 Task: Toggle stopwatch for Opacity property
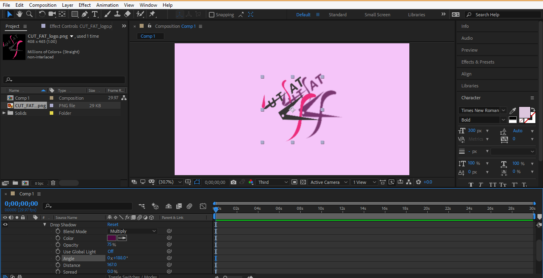[58, 245]
